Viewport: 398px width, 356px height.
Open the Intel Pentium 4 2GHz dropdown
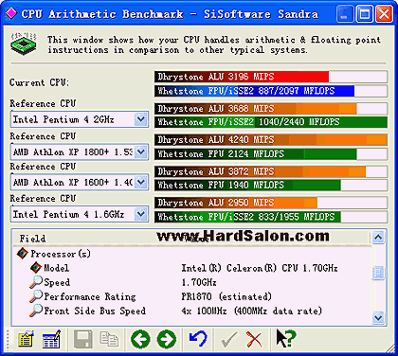coord(140,119)
